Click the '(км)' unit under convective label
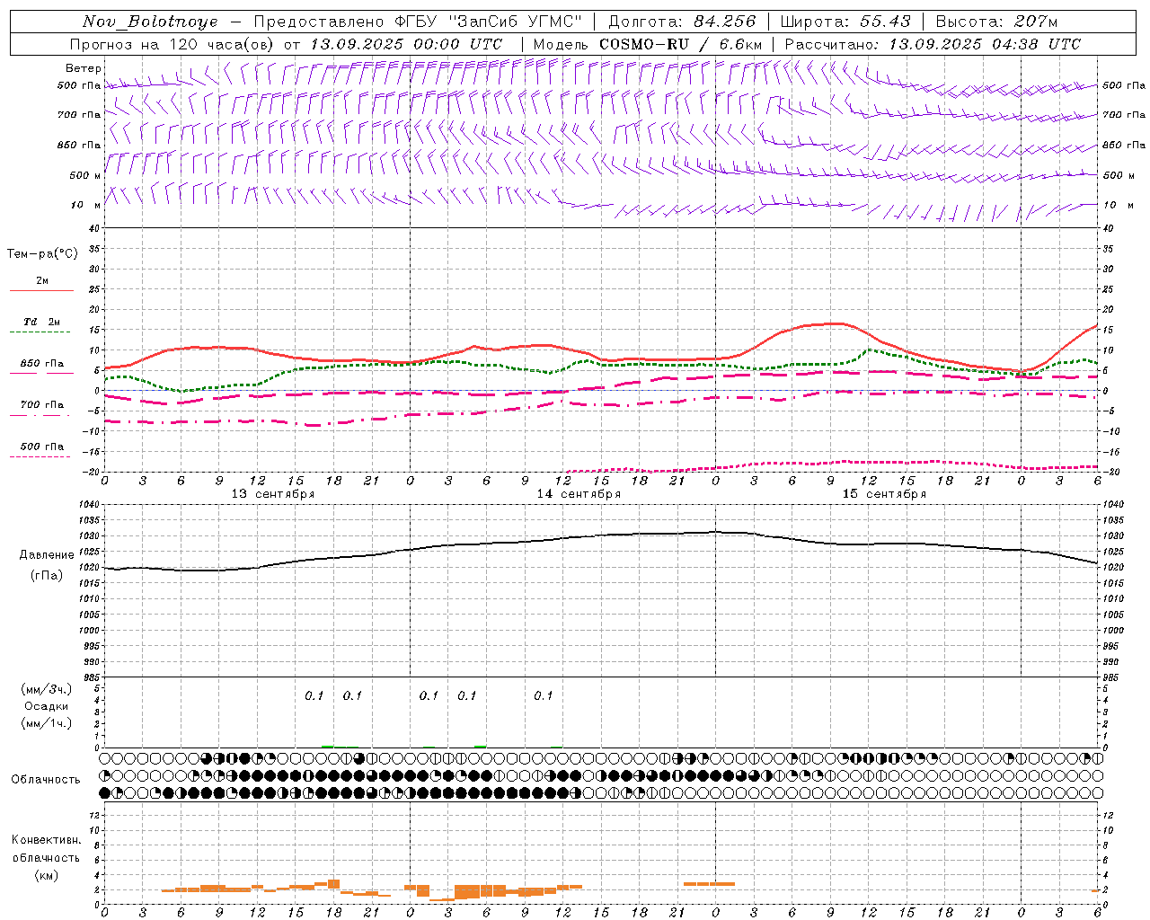Viewport: 1150px width, 920px height. tap(47, 875)
